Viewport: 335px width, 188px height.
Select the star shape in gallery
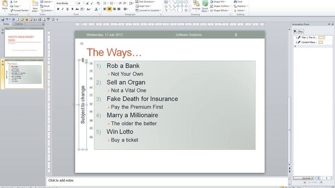point(186,10)
